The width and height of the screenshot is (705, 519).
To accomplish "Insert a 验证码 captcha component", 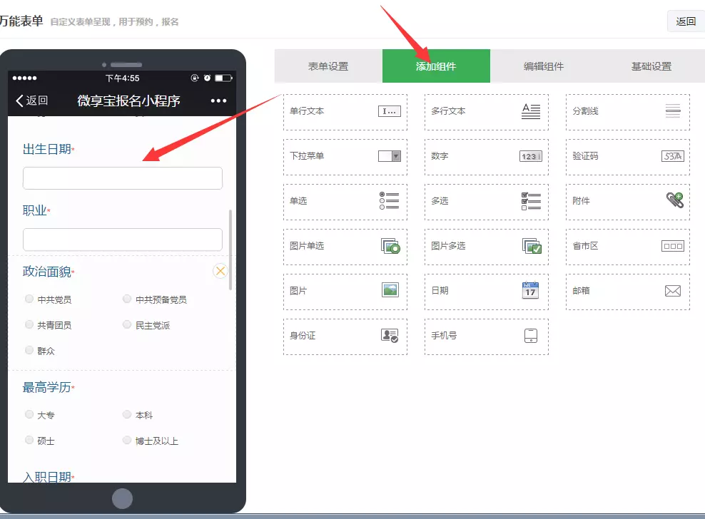I will [x=627, y=156].
